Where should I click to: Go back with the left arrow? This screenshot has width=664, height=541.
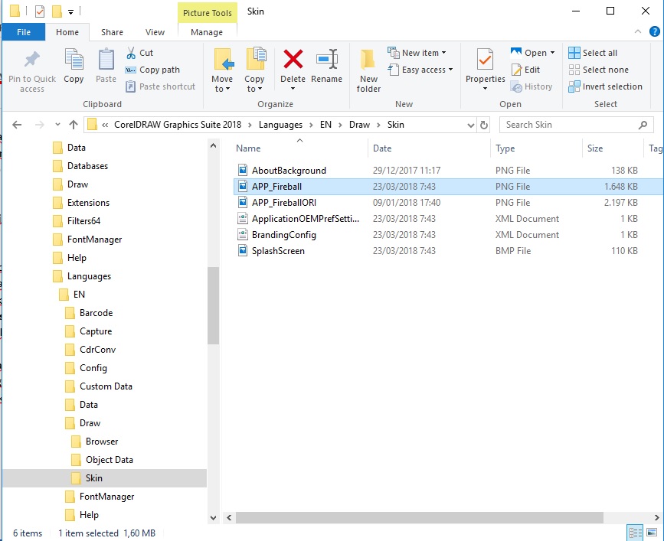pos(17,125)
